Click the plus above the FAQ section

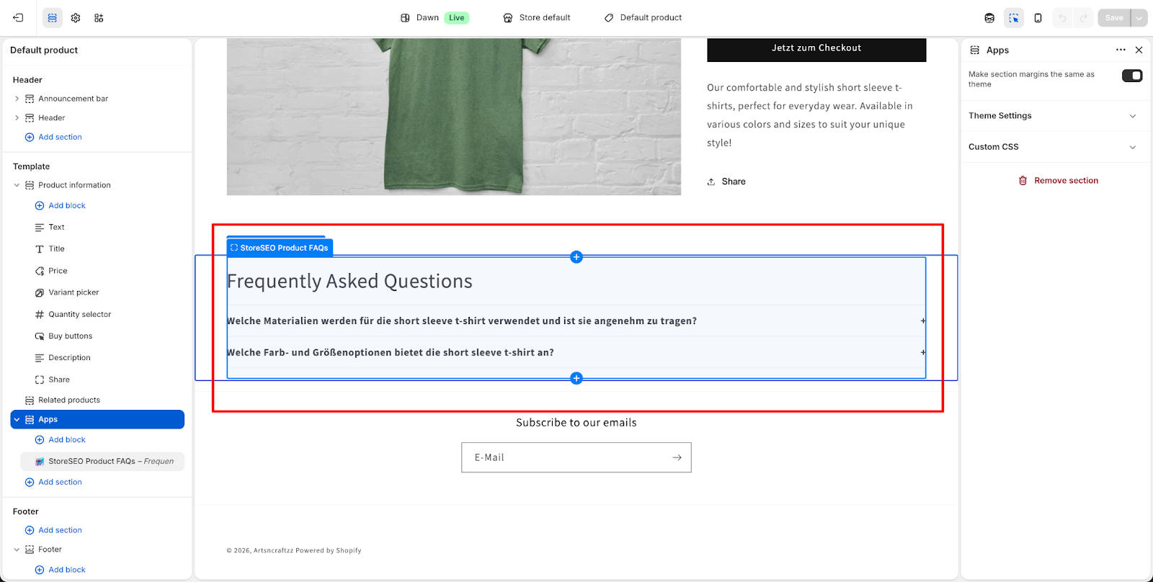576,257
